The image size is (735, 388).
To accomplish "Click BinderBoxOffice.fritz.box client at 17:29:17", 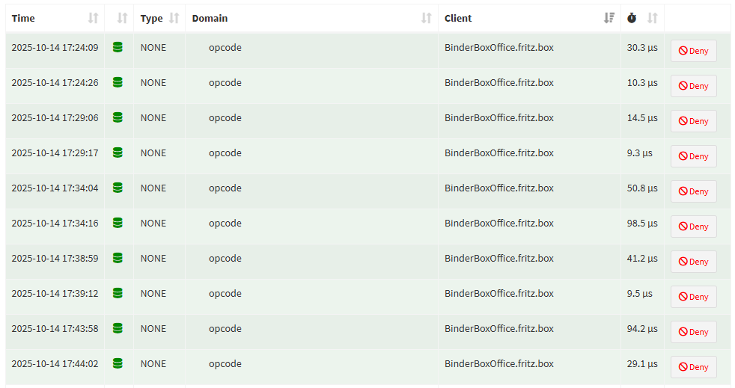I will (498, 153).
